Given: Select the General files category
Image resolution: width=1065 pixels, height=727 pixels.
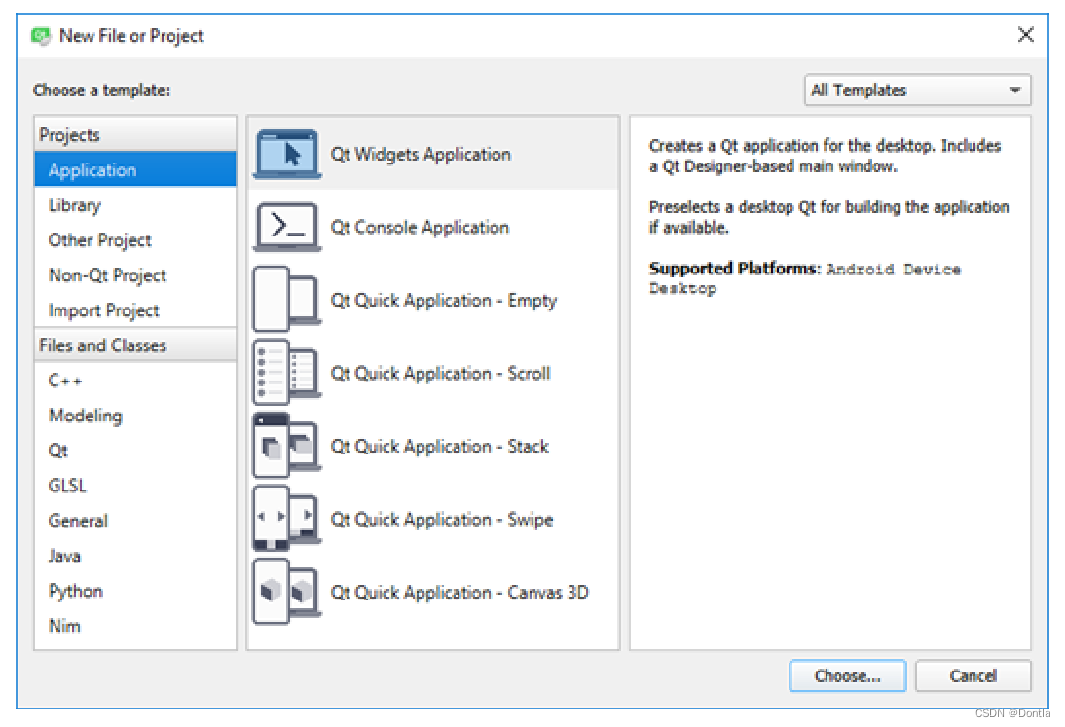Looking at the screenshot, I should tap(135, 521).
